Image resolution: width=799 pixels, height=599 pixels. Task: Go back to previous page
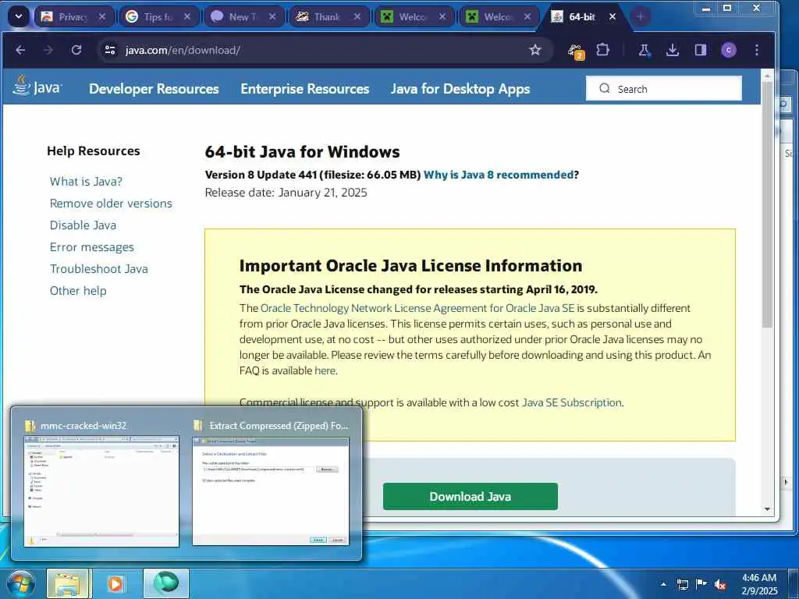click(x=20, y=50)
